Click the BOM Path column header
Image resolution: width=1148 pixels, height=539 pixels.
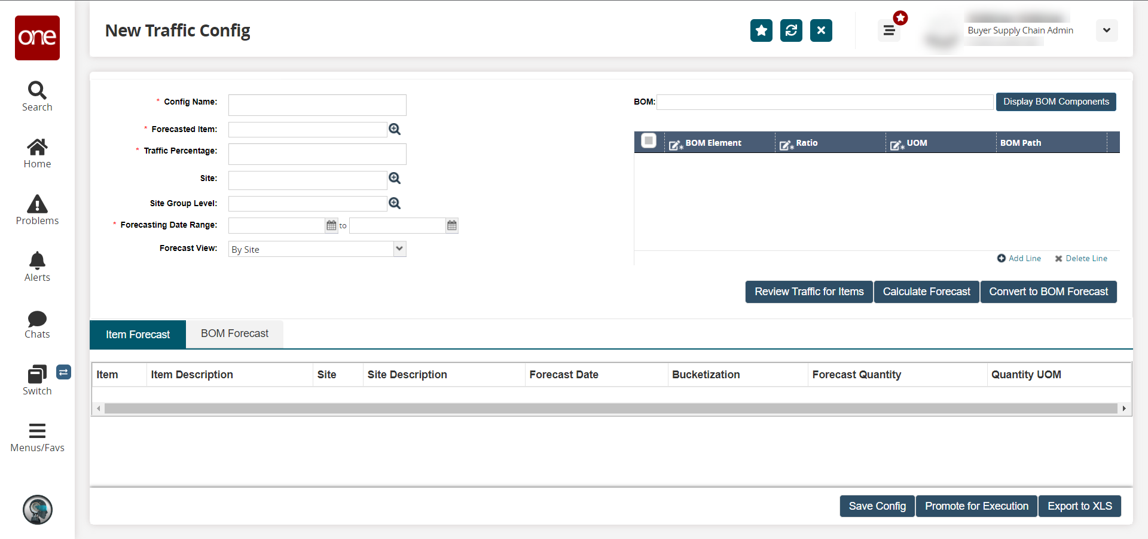pyautogui.click(x=1051, y=143)
